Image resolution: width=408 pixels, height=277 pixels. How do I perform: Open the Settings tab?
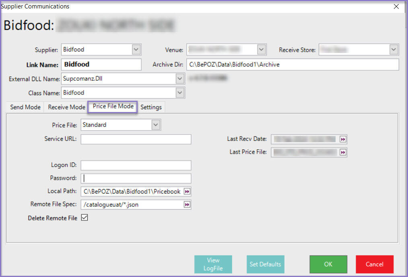point(151,107)
